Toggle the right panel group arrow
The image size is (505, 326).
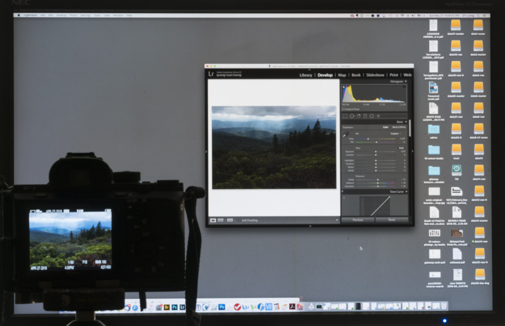[413, 151]
